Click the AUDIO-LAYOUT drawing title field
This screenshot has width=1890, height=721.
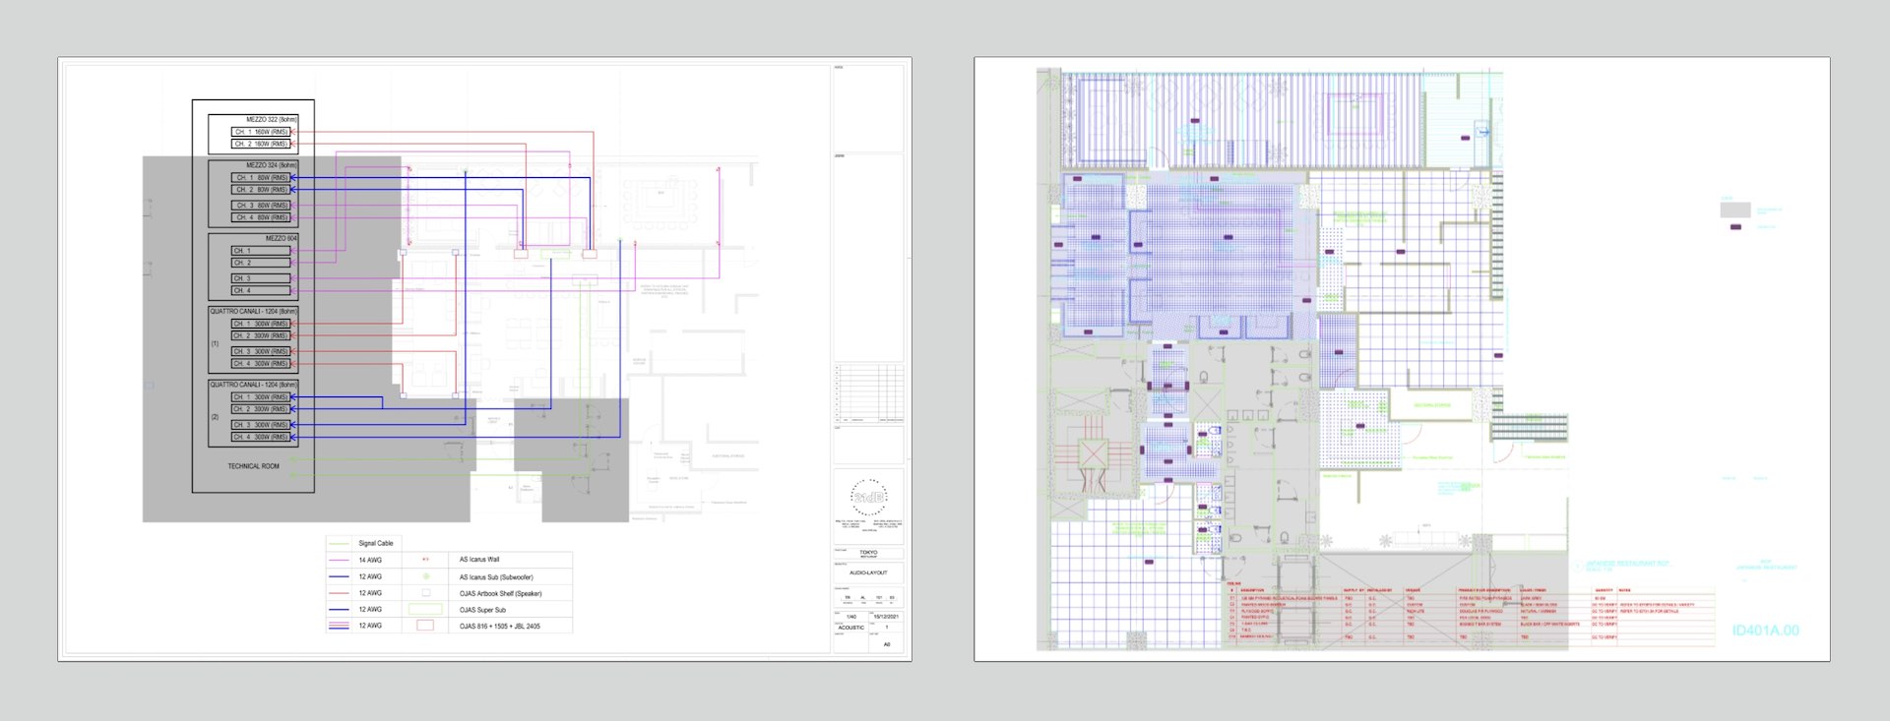(868, 572)
